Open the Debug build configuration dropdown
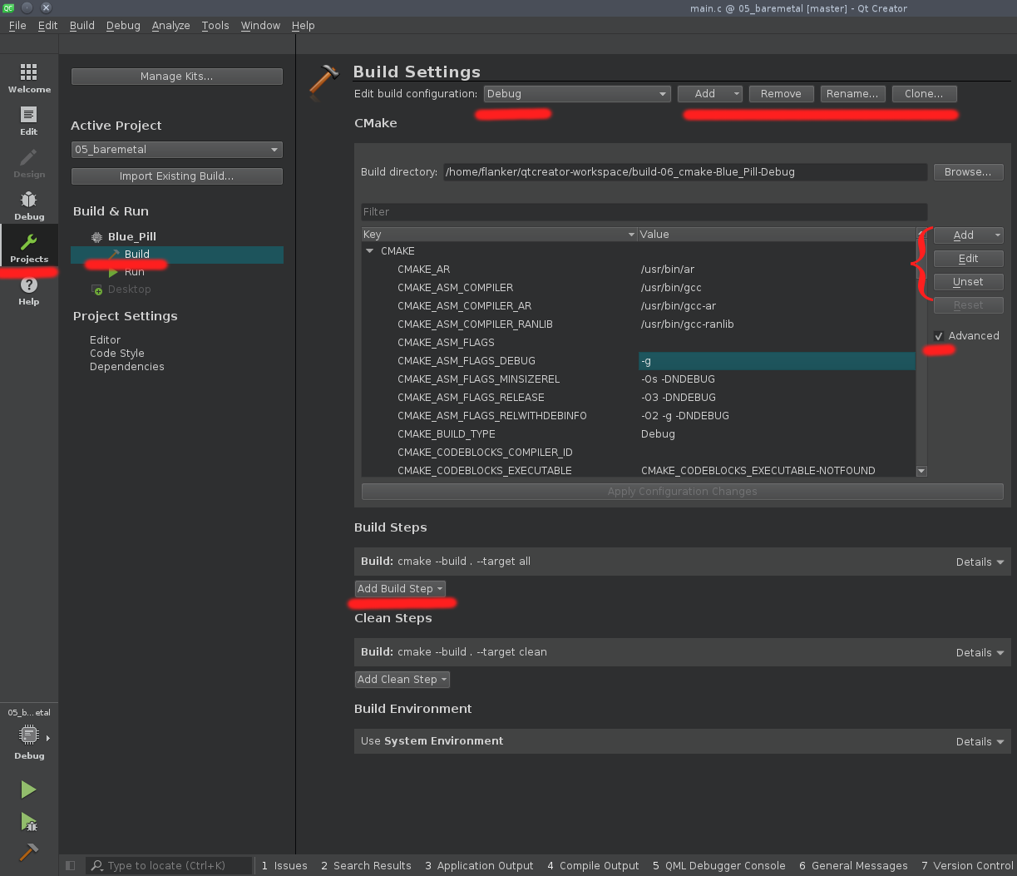Viewport: 1017px width, 876px height. (576, 94)
